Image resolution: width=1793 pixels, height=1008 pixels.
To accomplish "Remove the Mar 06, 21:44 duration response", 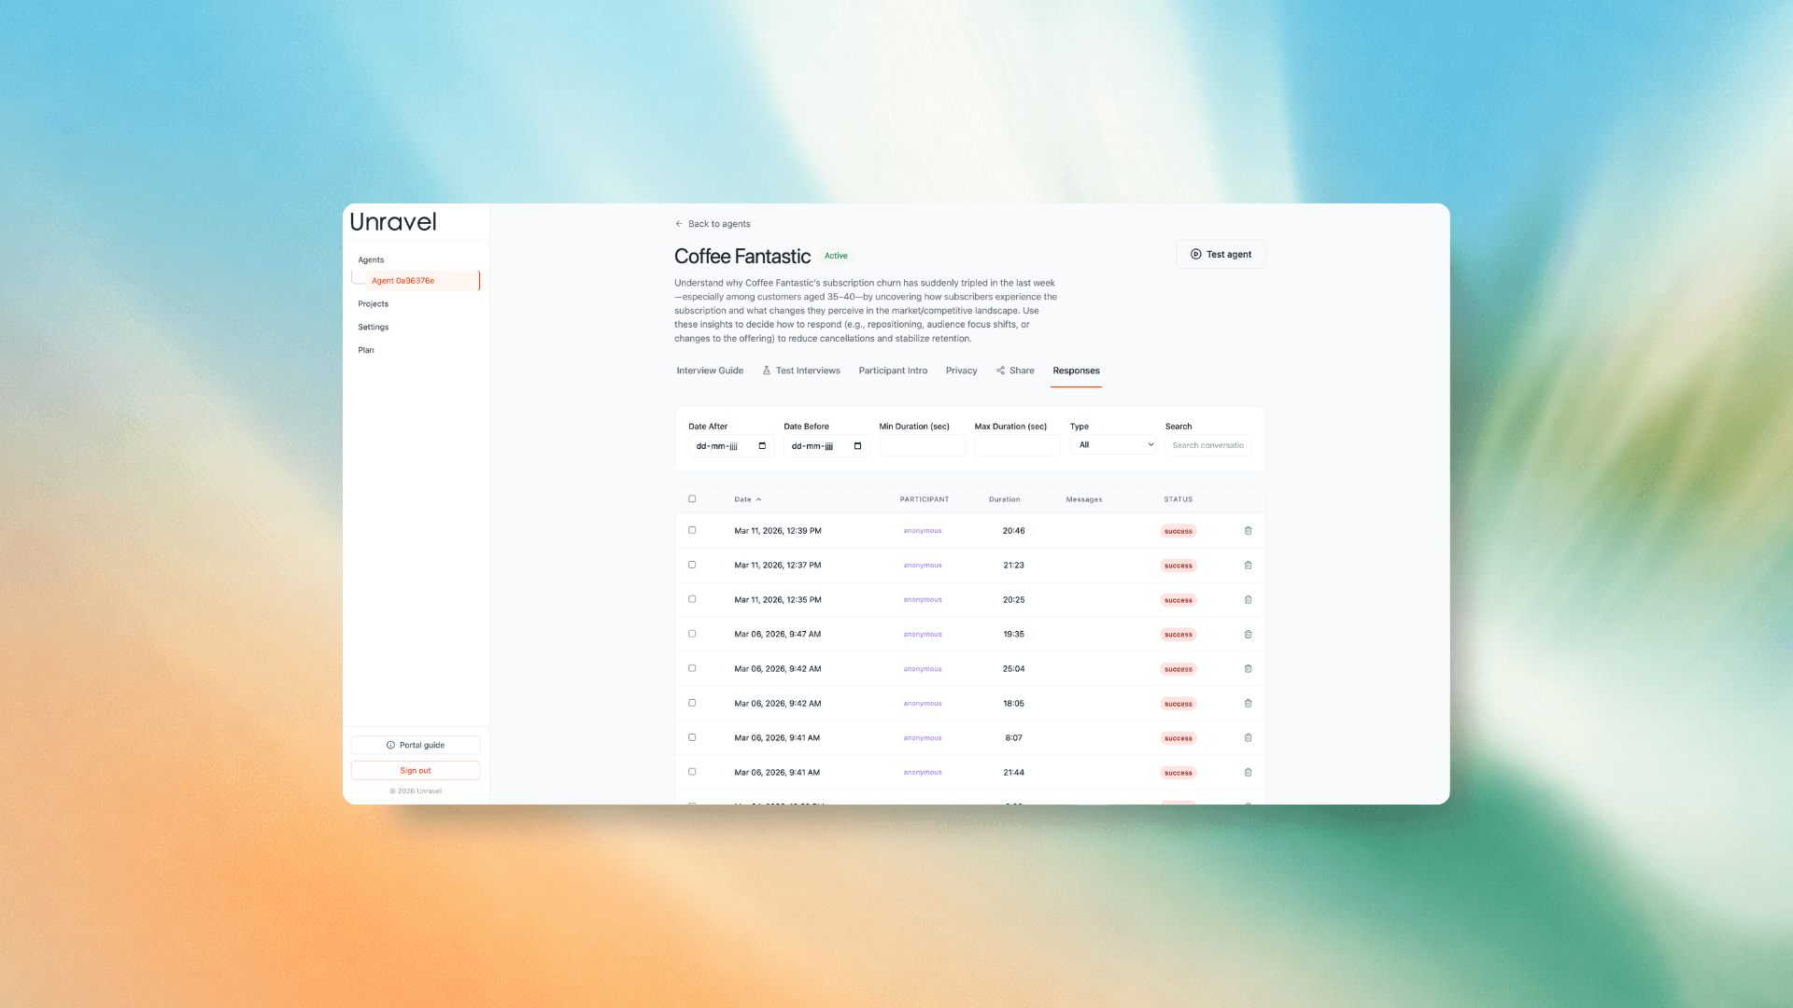I will [1248, 772].
